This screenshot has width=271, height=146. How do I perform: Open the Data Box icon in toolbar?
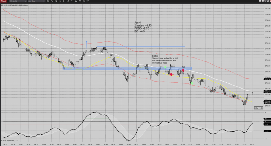click(68, 1)
